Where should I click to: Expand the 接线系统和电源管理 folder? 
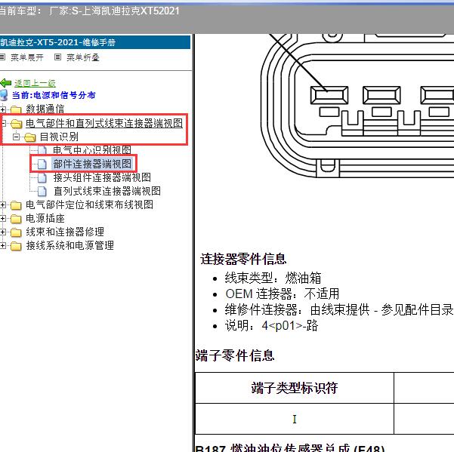click(x=2, y=246)
